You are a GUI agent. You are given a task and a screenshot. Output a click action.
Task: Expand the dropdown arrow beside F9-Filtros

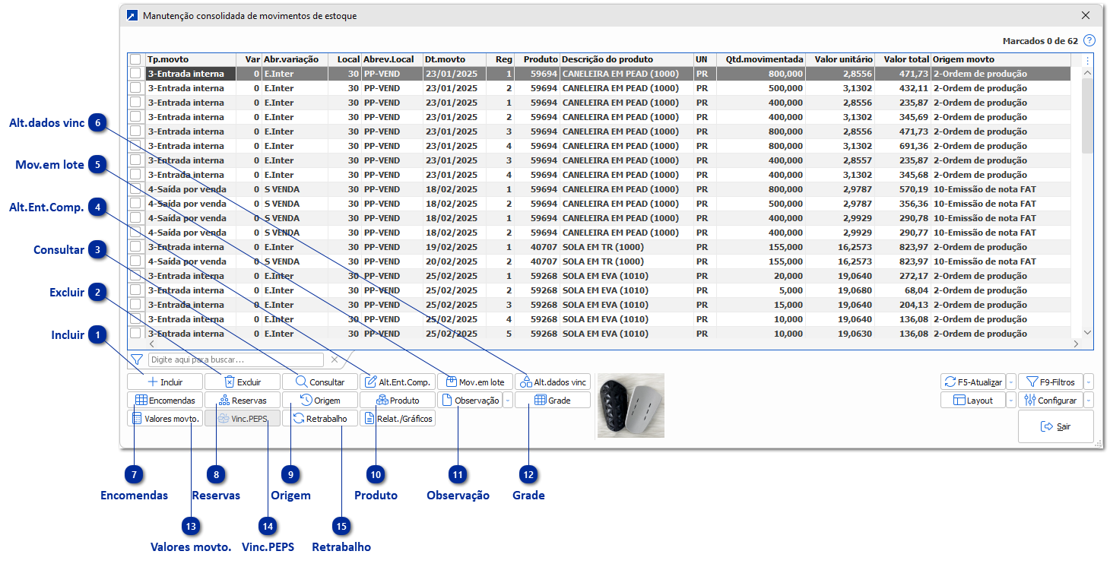tap(1089, 382)
